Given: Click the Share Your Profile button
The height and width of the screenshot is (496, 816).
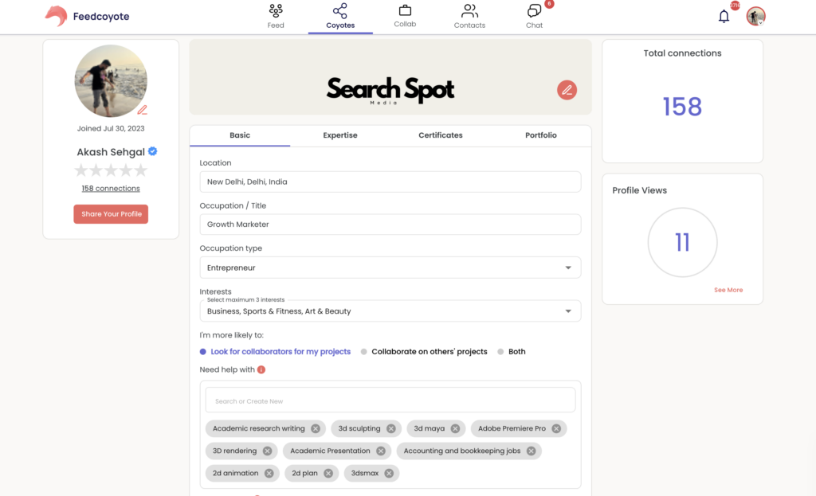Looking at the screenshot, I should 111,214.
